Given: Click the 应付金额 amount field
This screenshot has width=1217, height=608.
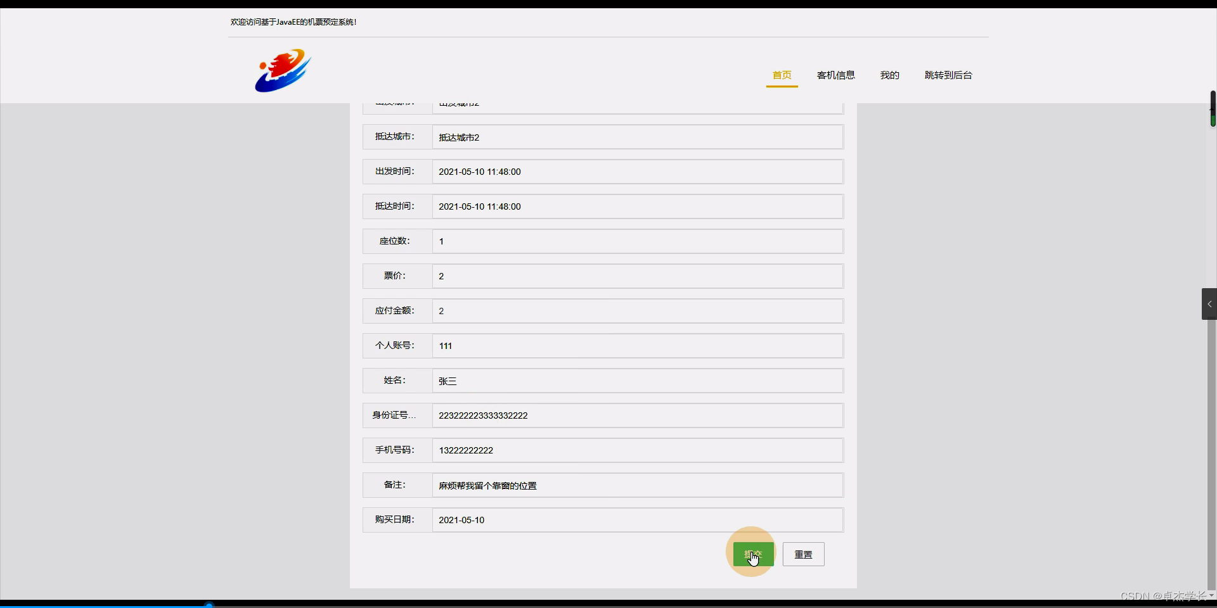Looking at the screenshot, I should (x=636, y=311).
